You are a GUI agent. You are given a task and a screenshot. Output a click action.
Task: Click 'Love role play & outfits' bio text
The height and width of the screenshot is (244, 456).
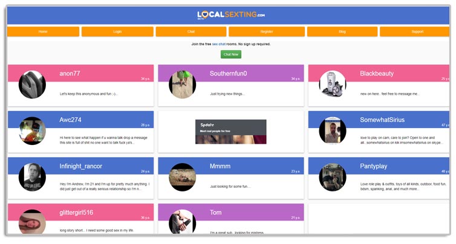pos(403,187)
